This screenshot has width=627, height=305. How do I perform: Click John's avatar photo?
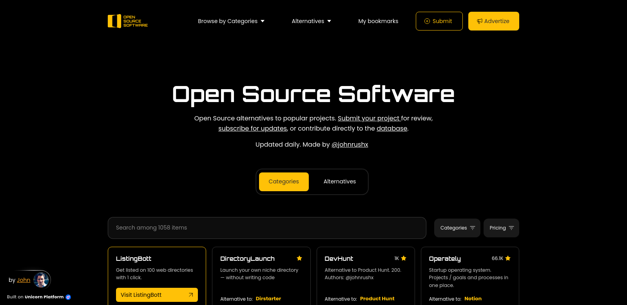click(41, 280)
